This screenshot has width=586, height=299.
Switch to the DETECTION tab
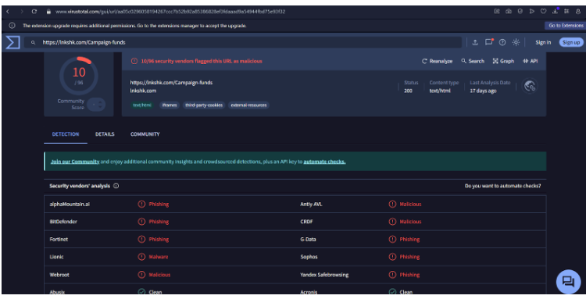[x=66, y=134]
